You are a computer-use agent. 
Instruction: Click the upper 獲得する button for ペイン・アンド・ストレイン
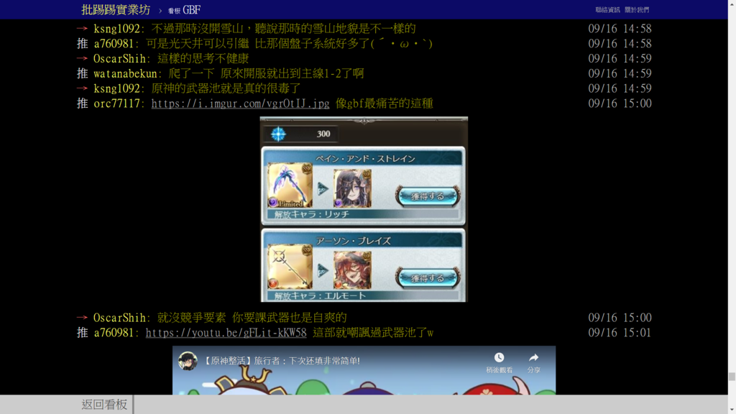[427, 196]
